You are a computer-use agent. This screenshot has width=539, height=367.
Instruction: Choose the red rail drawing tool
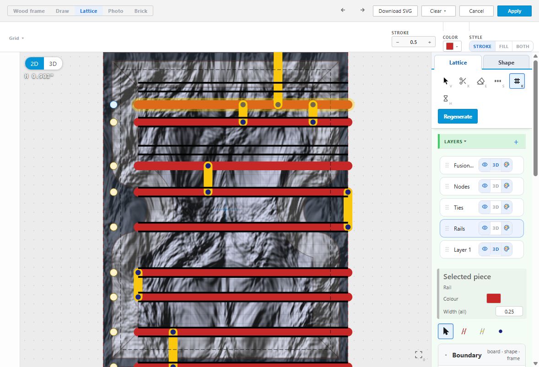pos(464,331)
